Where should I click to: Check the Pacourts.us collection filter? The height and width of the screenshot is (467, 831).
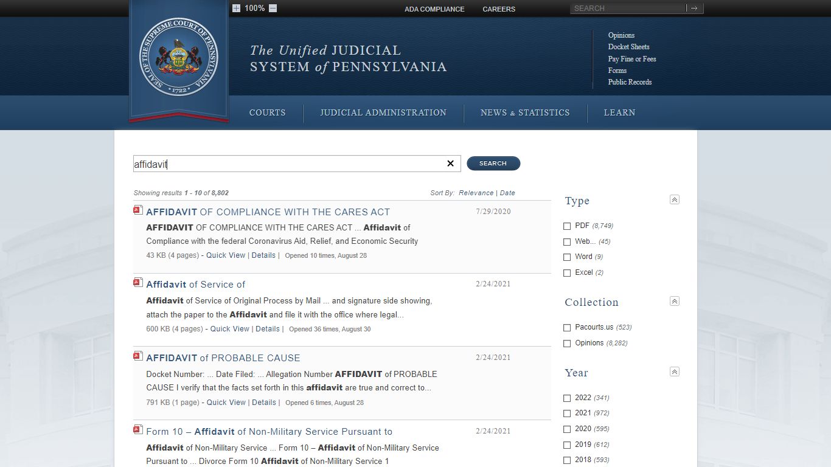(x=567, y=328)
